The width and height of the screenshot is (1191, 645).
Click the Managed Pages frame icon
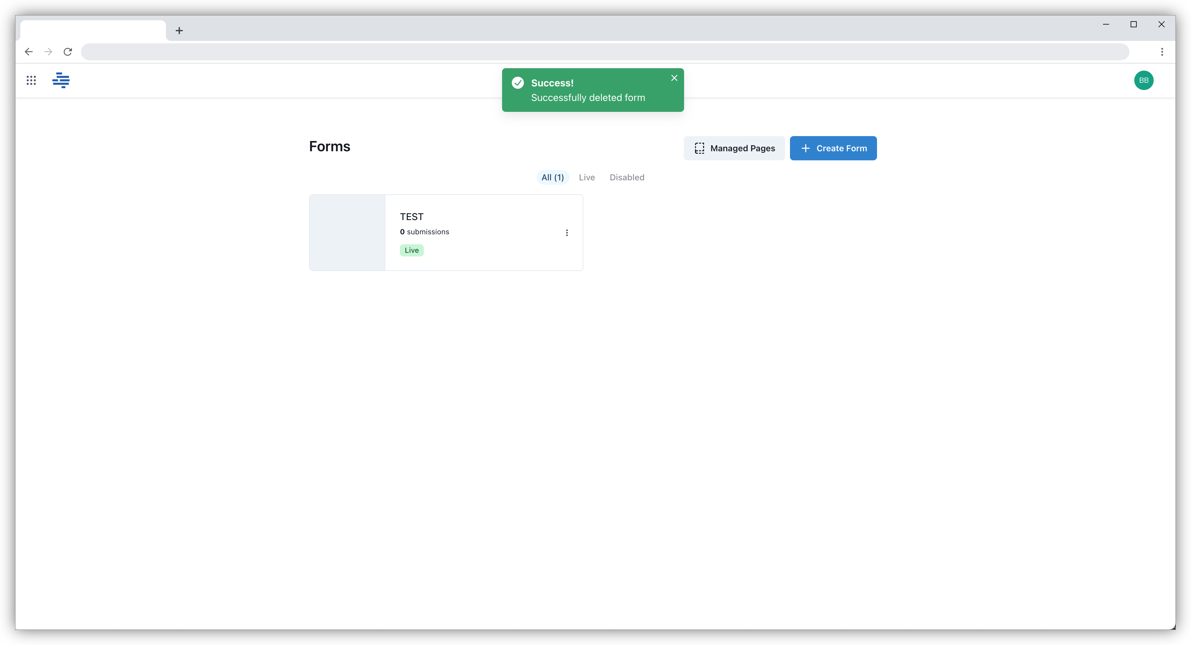(x=700, y=148)
